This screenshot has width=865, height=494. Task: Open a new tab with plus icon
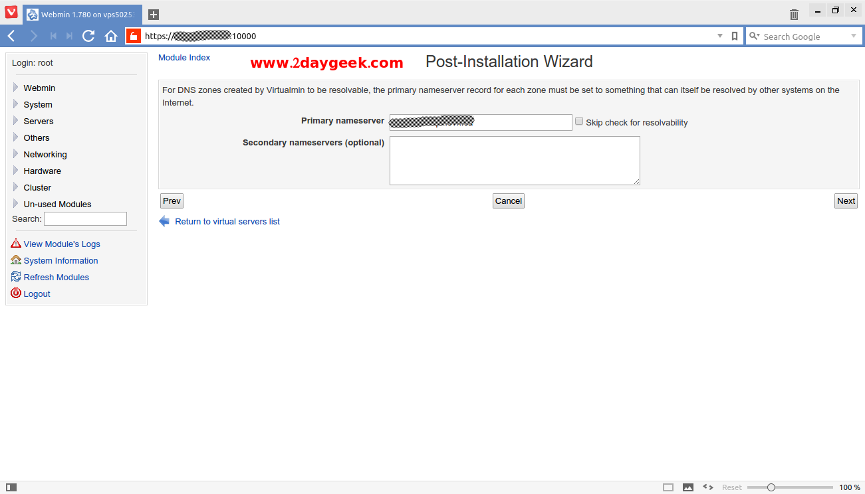click(x=154, y=14)
